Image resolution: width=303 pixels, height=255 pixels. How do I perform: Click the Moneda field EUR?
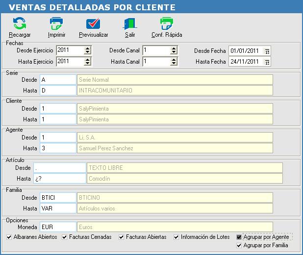tap(58, 227)
